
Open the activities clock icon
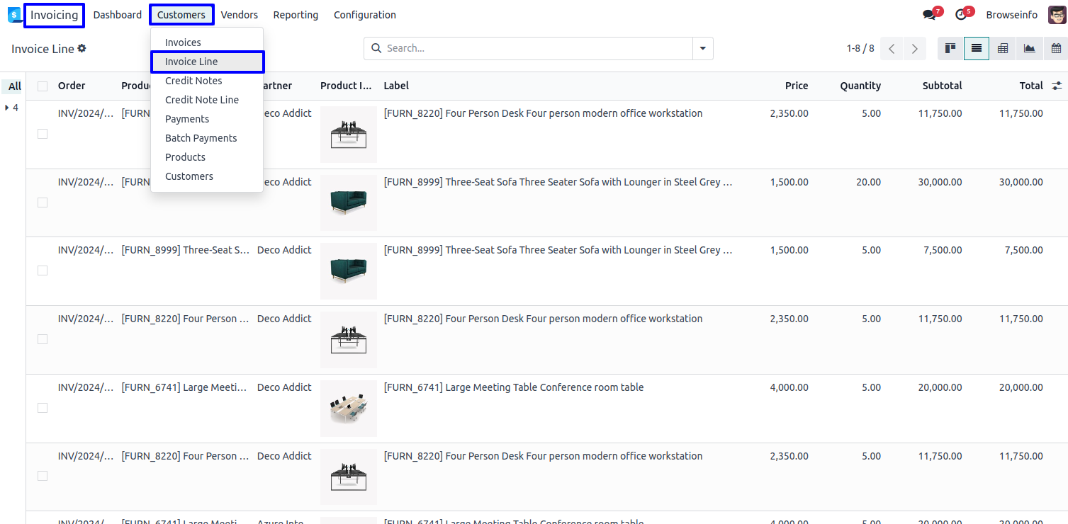point(961,15)
